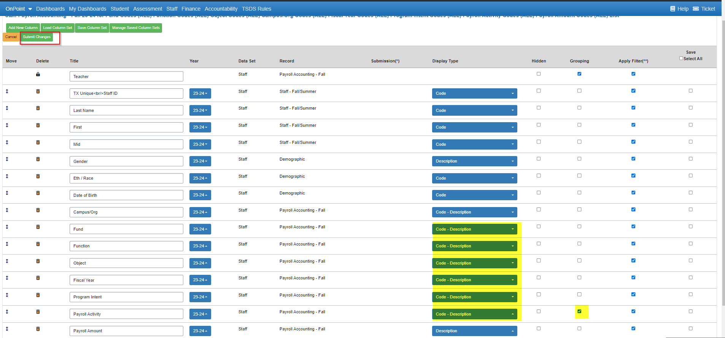Open 23-24 year dropdown for Mid row
This screenshot has width=725, height=338.
point(200,144)
